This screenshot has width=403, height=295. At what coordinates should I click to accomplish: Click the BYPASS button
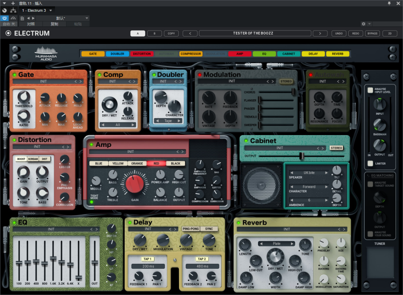[372, 33]
